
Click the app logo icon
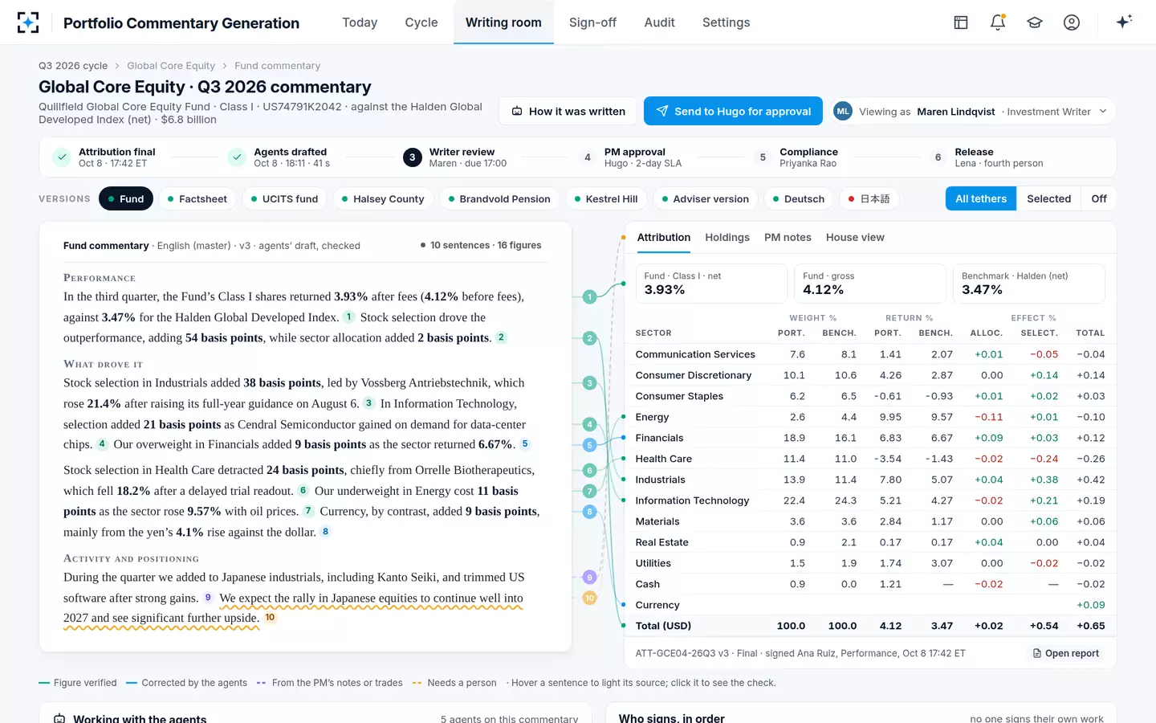tap(28, 22)
